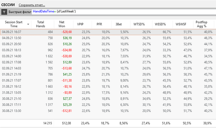Viewport: 216px width, 128px height.
Task: Sort by 3Bet column header
Action: (118, 24)
